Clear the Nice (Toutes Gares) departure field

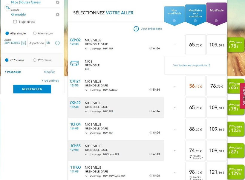[x=58, y=2]
